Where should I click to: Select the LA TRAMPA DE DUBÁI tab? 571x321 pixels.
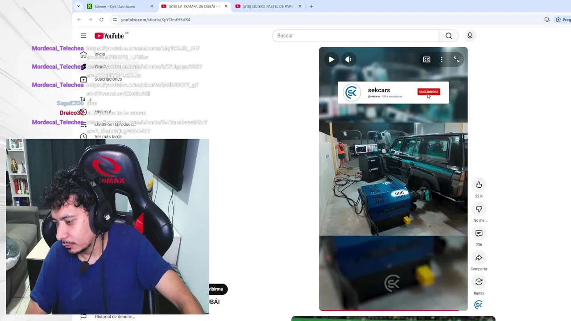(194, 6)
